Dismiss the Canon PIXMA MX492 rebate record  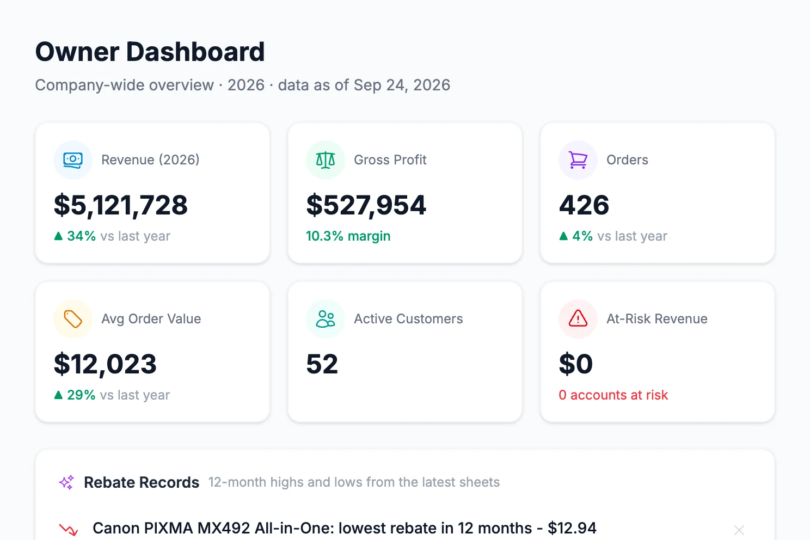pos(739,530)
